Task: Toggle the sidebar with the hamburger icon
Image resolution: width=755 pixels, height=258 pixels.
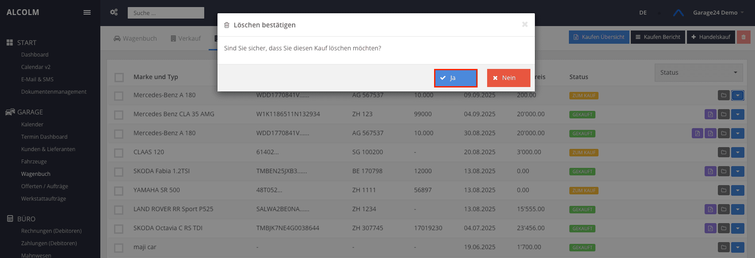Action: coord(87,12)
